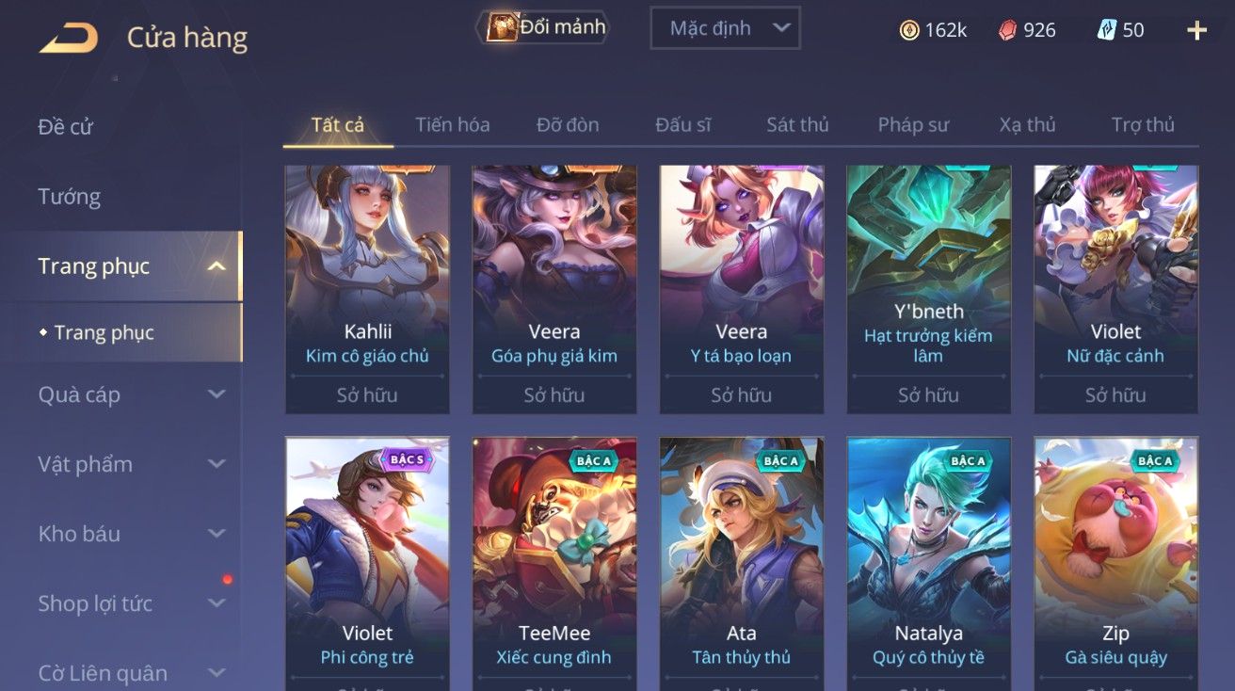Tap the plus icon to add currency
Viewport: 1235px width, 691px height.
(1196, 30)
